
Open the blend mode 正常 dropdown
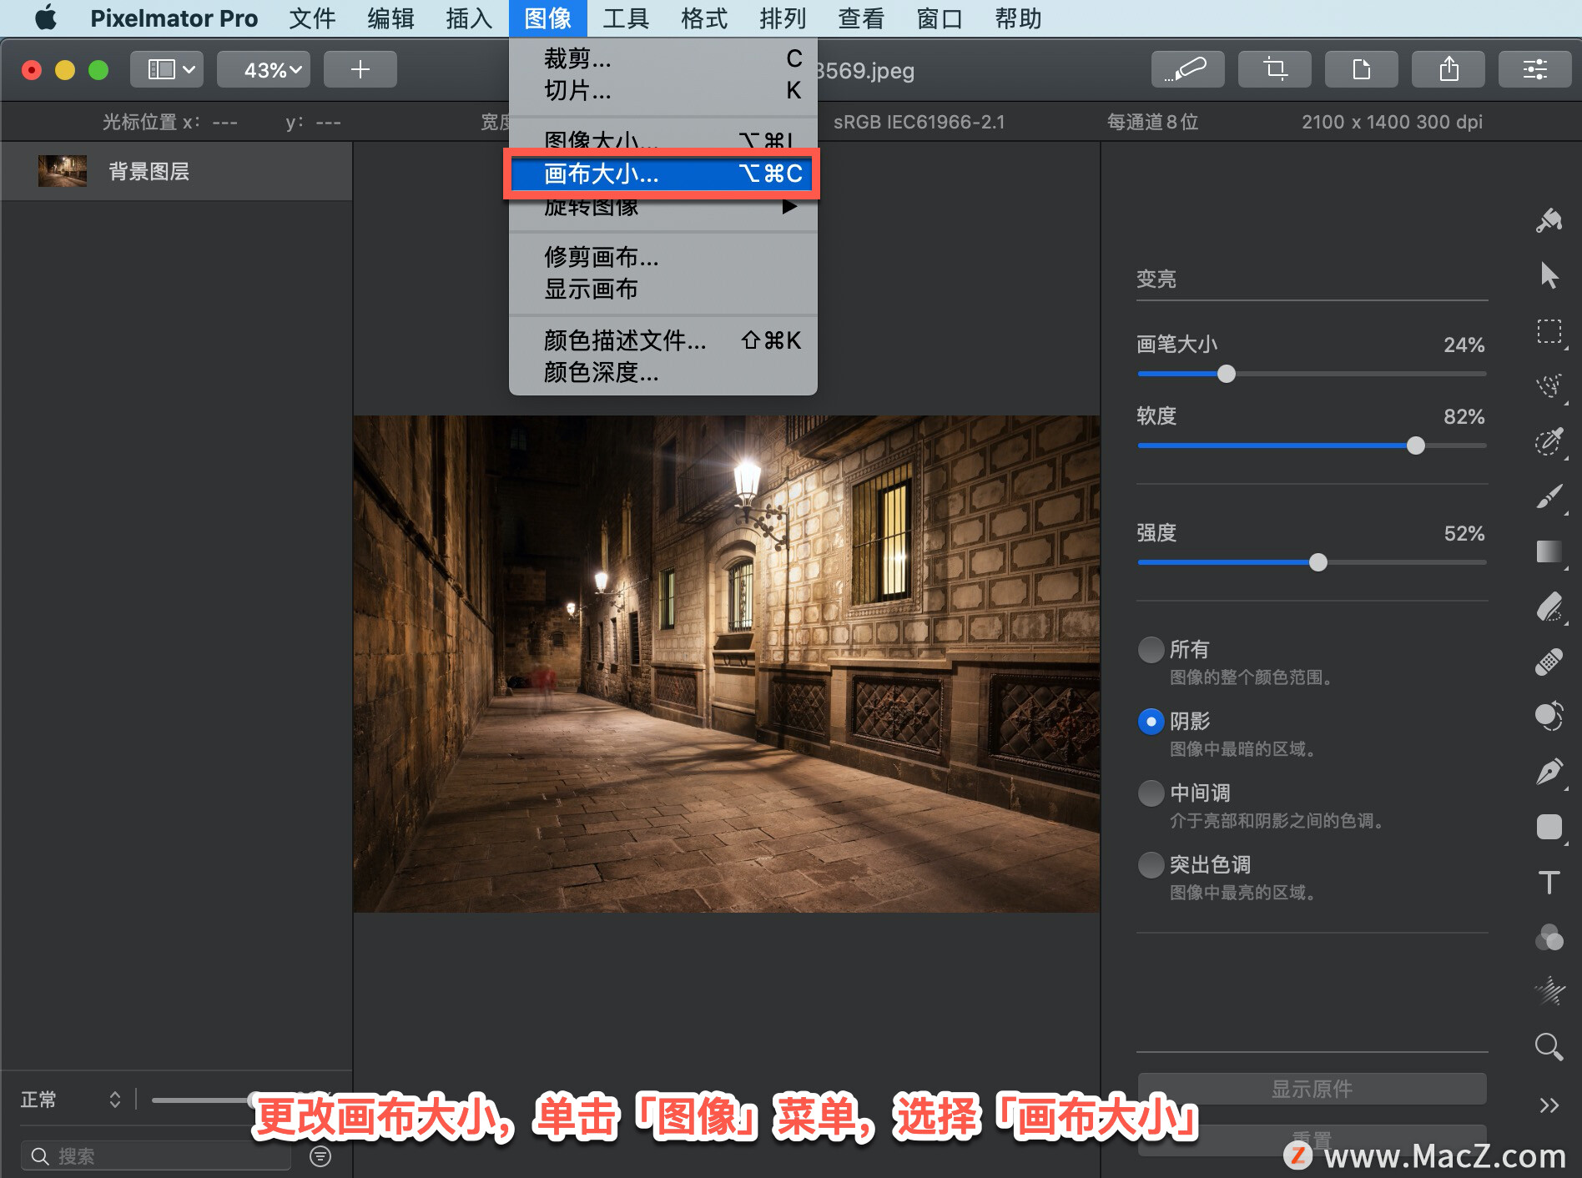pyautogui.click(x=71, y=1100)
